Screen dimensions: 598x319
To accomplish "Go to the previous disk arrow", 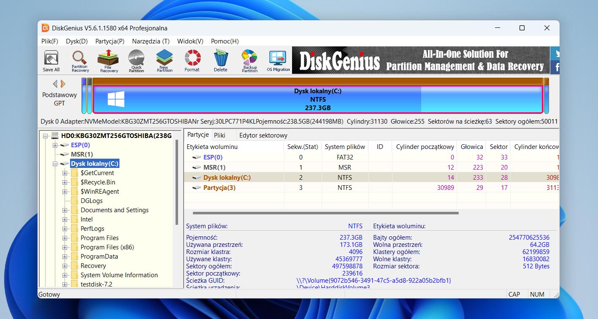I will click(55, 84).
